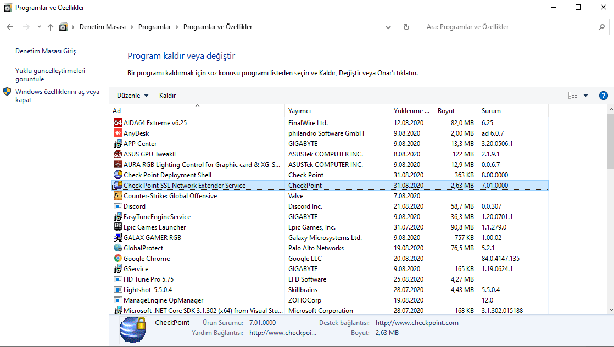
Task: Open Windows özelliklerini aç veya kapat
Action: 57,96
